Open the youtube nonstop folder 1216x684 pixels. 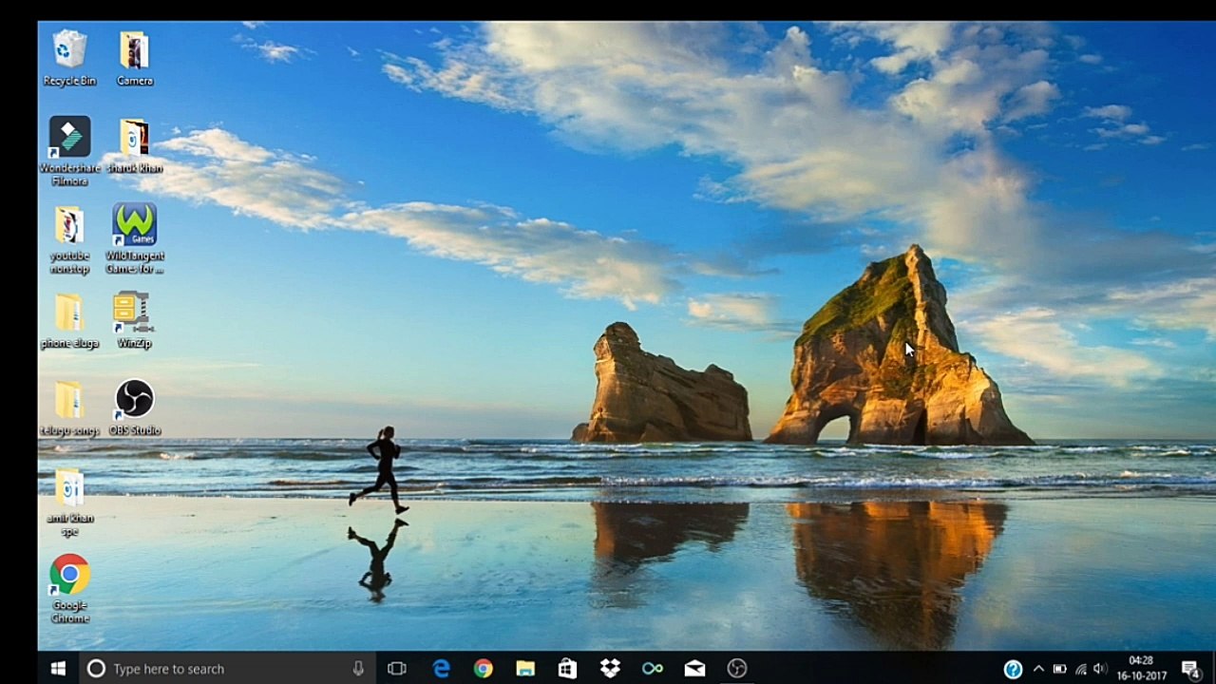pyautogui.click(x=69, y=240)
